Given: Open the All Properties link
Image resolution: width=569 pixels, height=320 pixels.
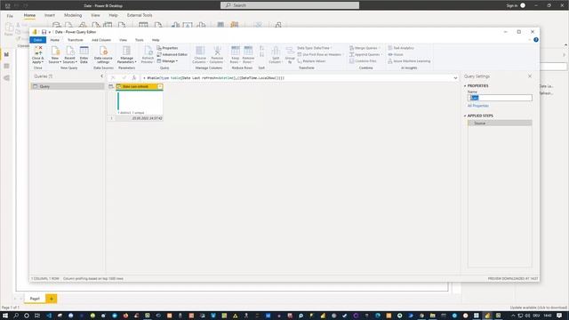Looking at the screenshot, I should pyautogui.click(x=478, y=106).
